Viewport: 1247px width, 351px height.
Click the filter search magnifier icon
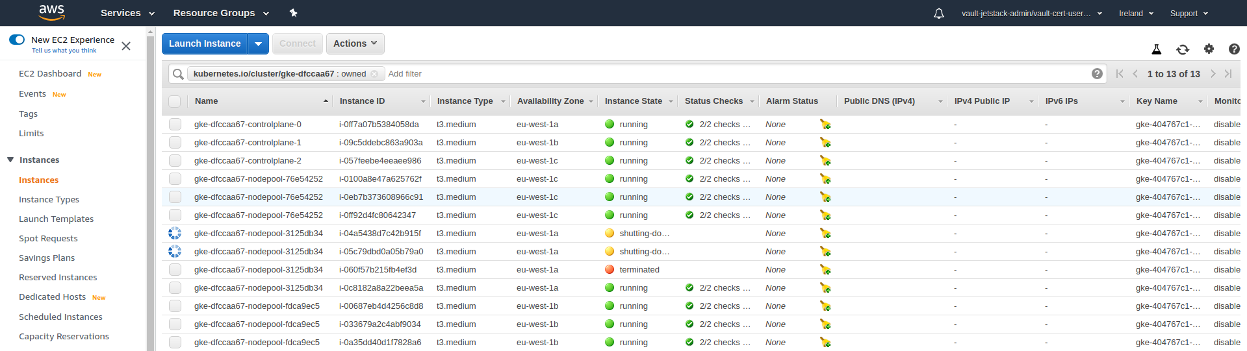click(x=178, y=74)
